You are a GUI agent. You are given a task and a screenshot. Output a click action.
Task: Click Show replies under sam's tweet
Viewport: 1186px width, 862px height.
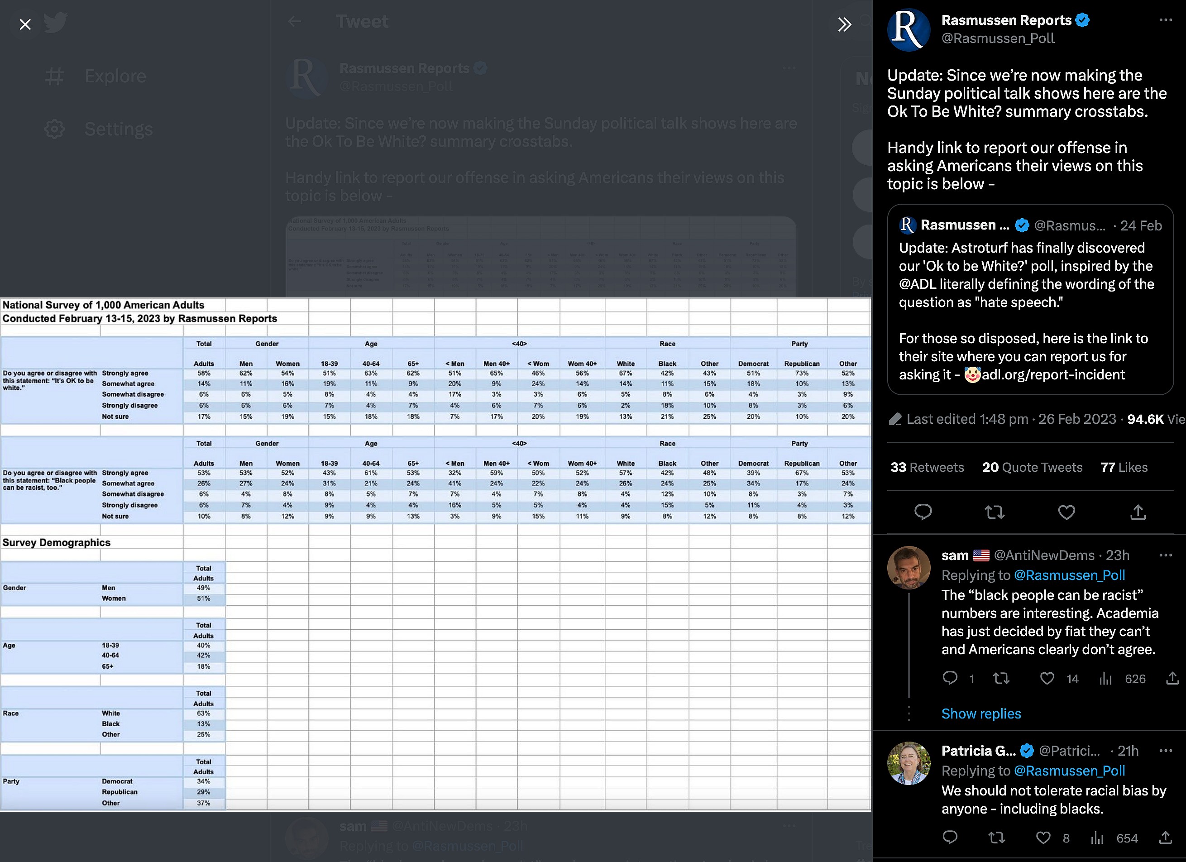[980, 714]
